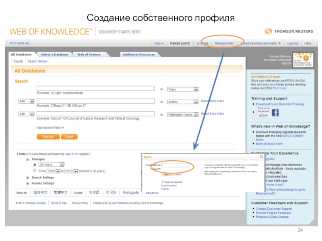The image size is (322, 241).
Task: Expand the Search Settings section
Action: [27, 178]
